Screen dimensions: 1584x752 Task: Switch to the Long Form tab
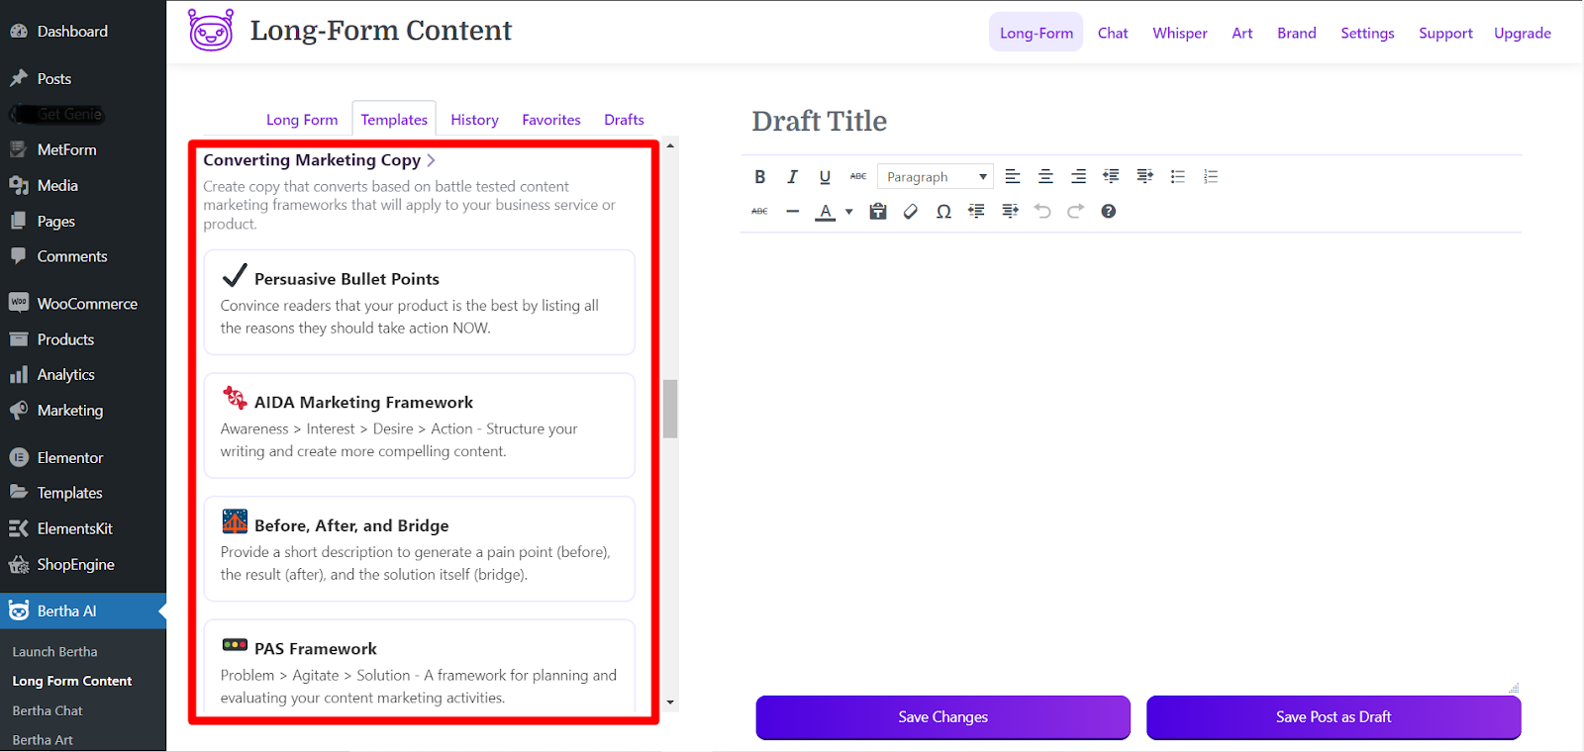coord(302,120)
